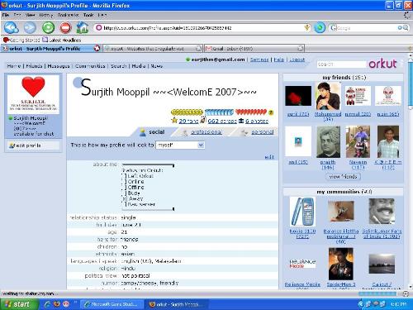Go to the Home page house icon
413x310 pixels.
tap(82, 27)
